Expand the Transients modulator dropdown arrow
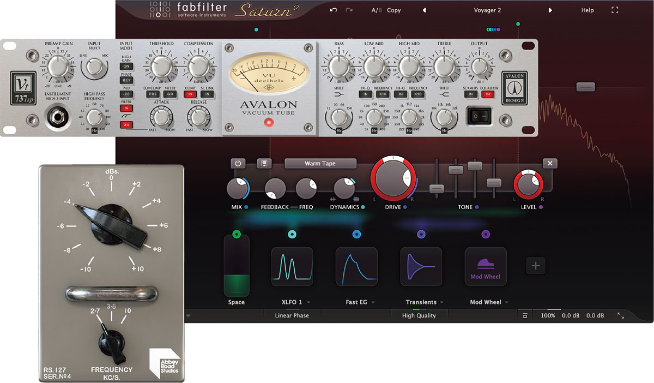The width and height of the screenshot is (654, 383). click(441, 302)
